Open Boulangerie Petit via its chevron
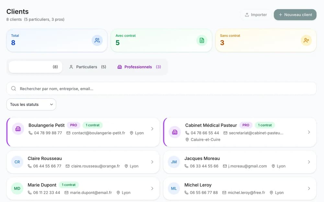This screenshot has height=202, width=324. (x=152, y=129)
